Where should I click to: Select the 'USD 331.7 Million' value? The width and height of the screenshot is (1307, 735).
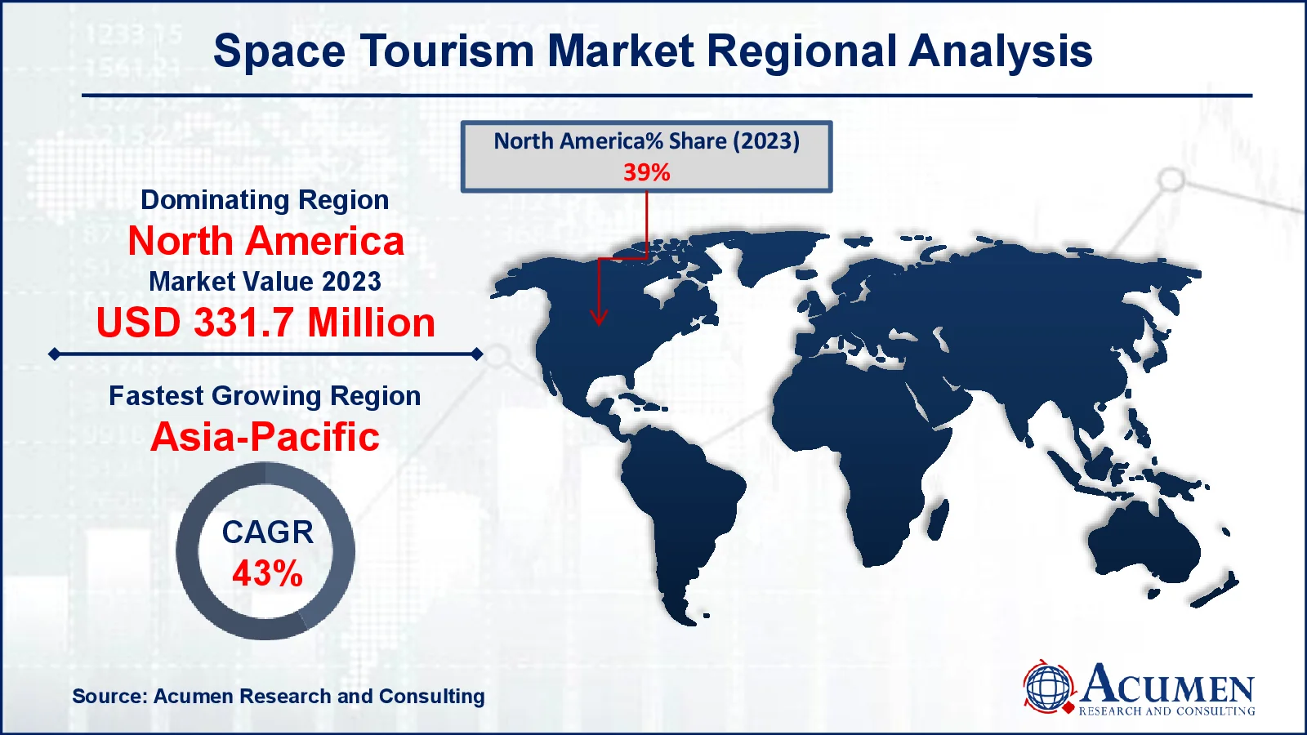[x=265, y=323]
